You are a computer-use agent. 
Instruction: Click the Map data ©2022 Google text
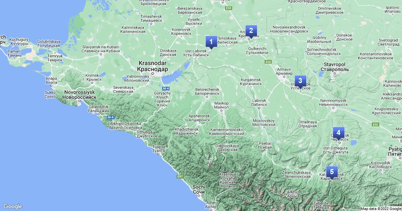[381, 209]
